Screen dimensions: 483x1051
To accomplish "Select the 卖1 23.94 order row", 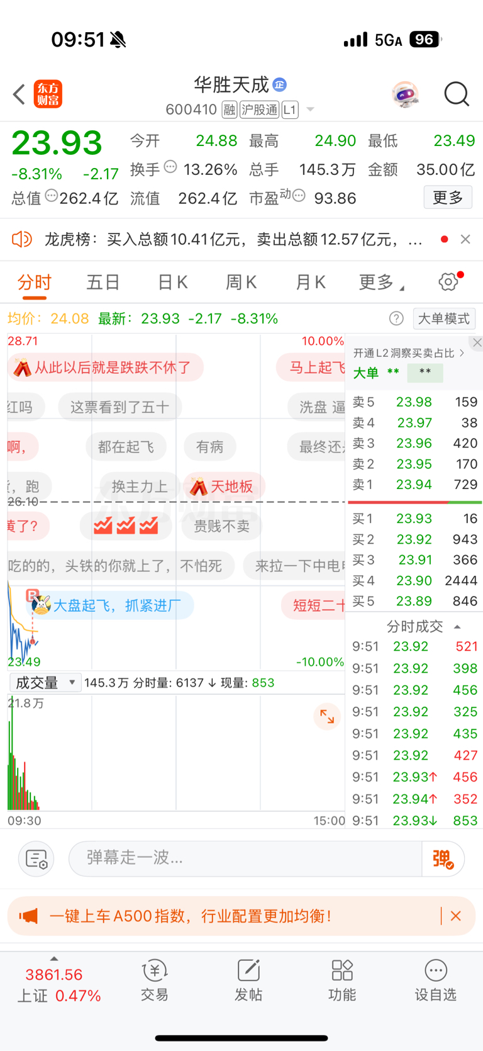I will (x=414, y=485).
